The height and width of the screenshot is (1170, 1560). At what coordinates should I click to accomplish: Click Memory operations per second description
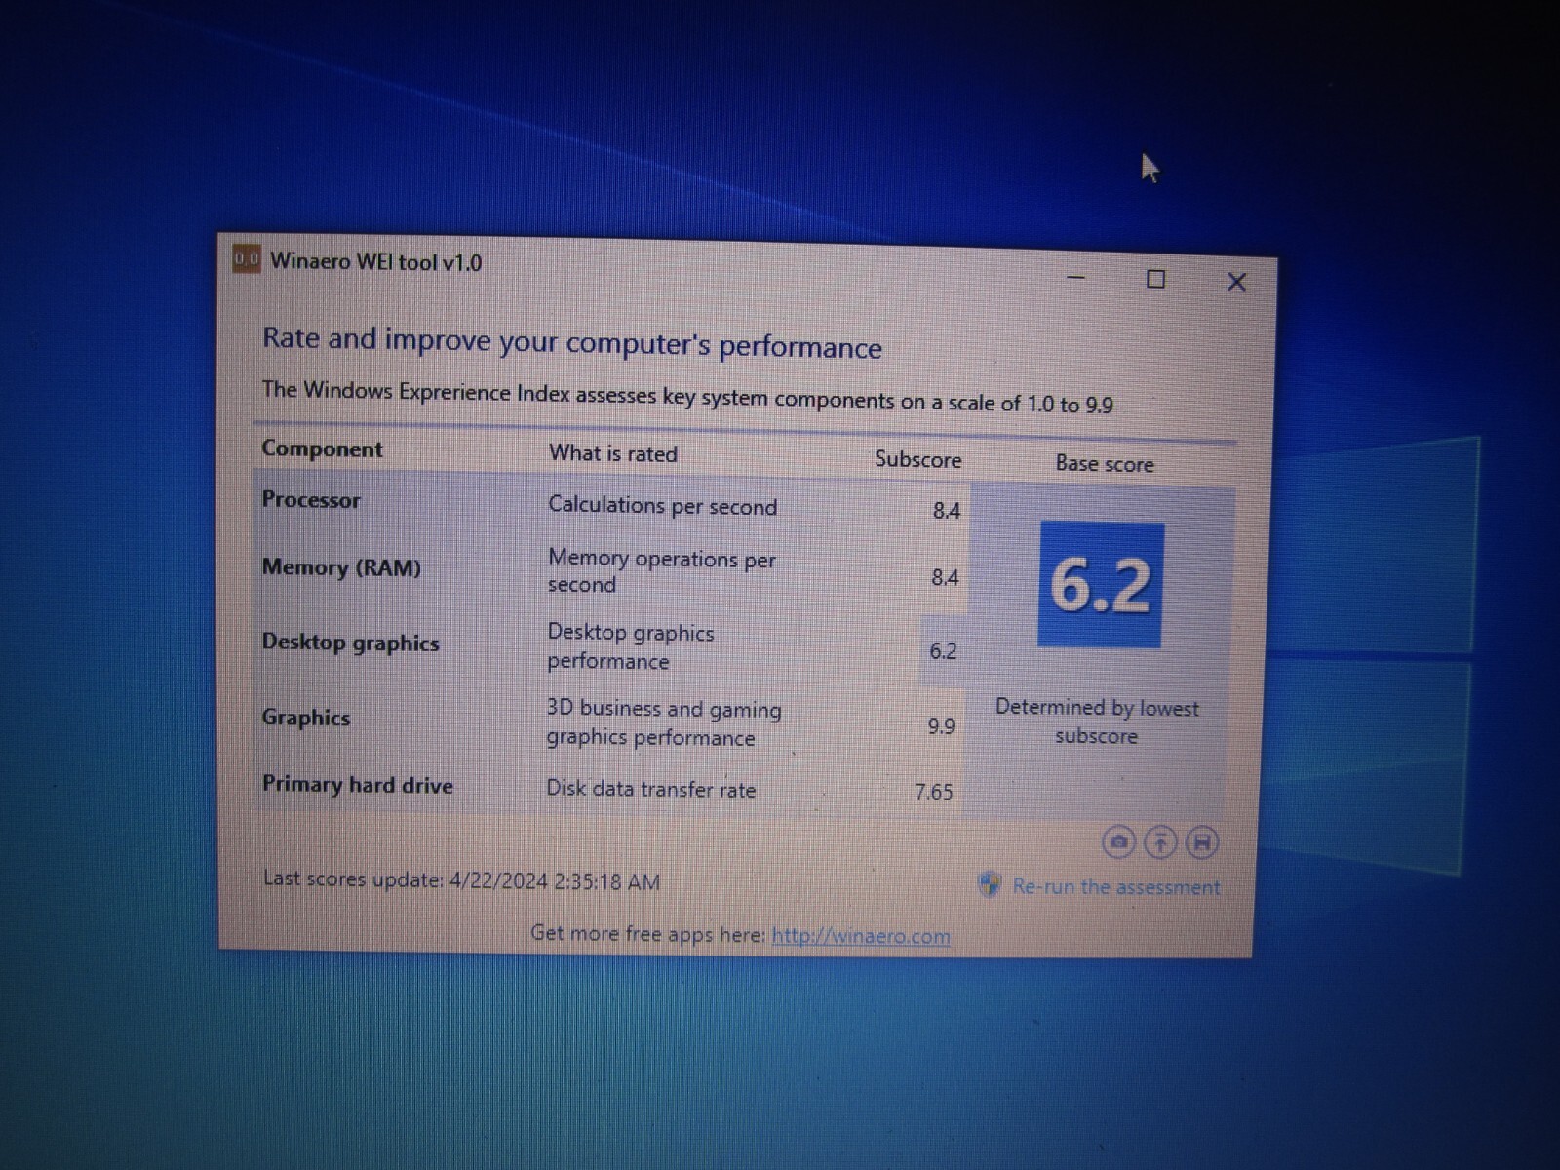coord(662,570)
